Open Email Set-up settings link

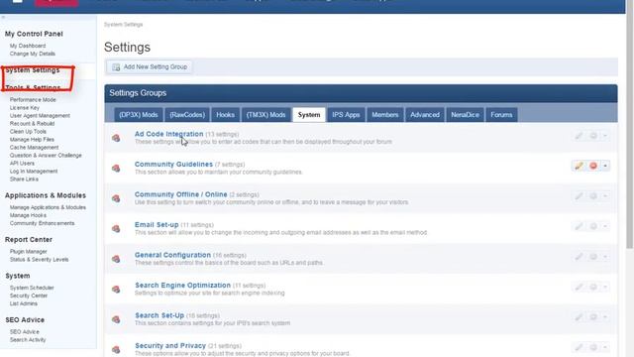(157, 225)
